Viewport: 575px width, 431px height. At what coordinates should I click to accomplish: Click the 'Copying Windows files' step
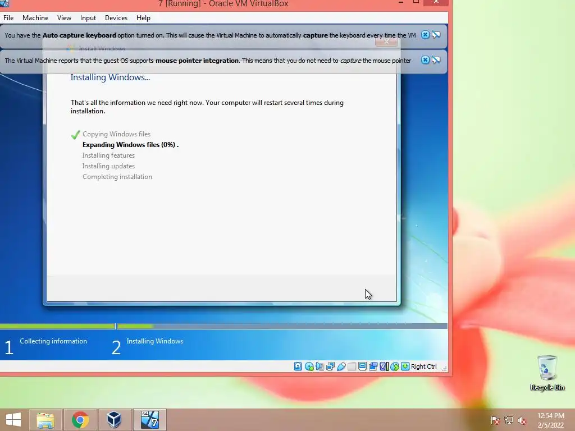point(116,134)
